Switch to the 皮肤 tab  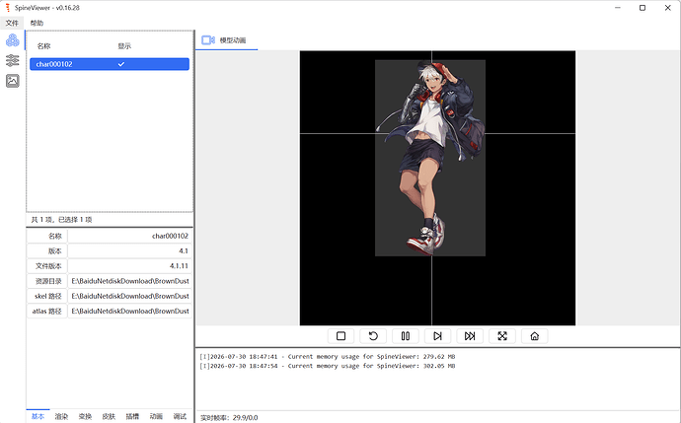pos(109,416)
